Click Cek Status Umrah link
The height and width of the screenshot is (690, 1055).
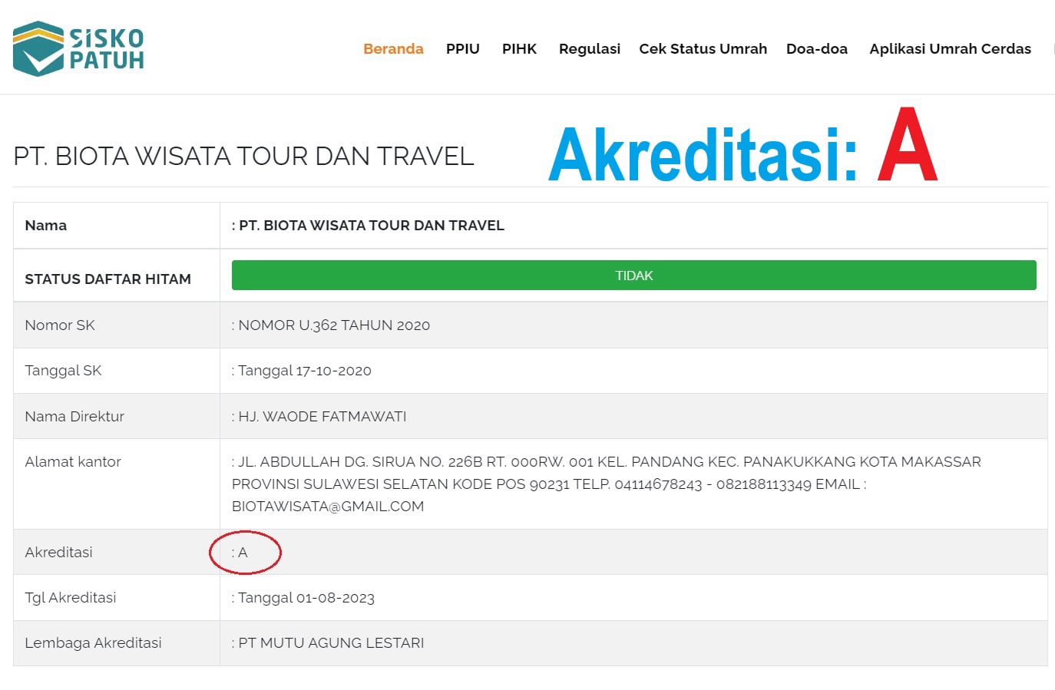pyautogui.click(x=703, y=48)
